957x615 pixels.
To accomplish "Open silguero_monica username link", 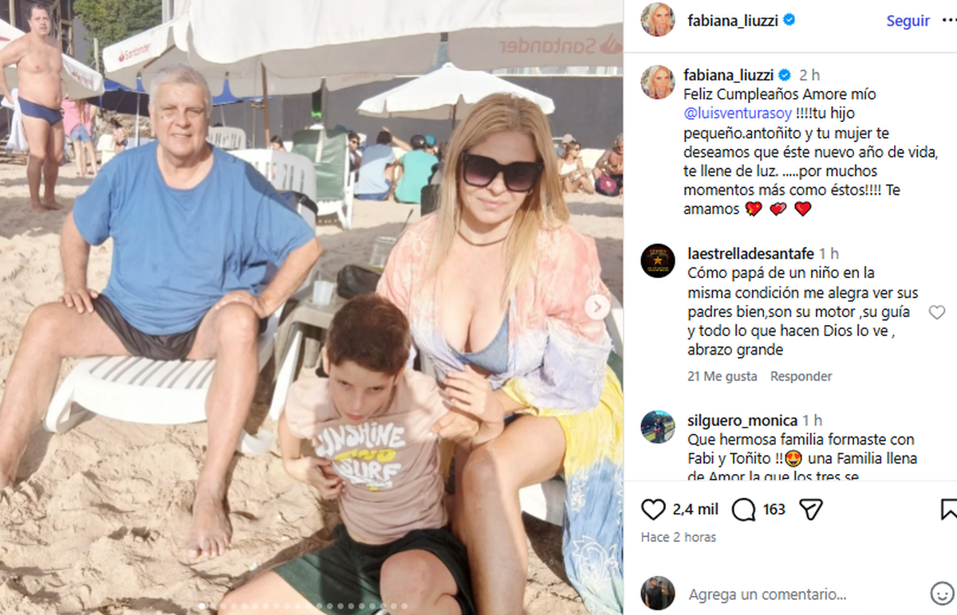I will click(x=742, y=421).
